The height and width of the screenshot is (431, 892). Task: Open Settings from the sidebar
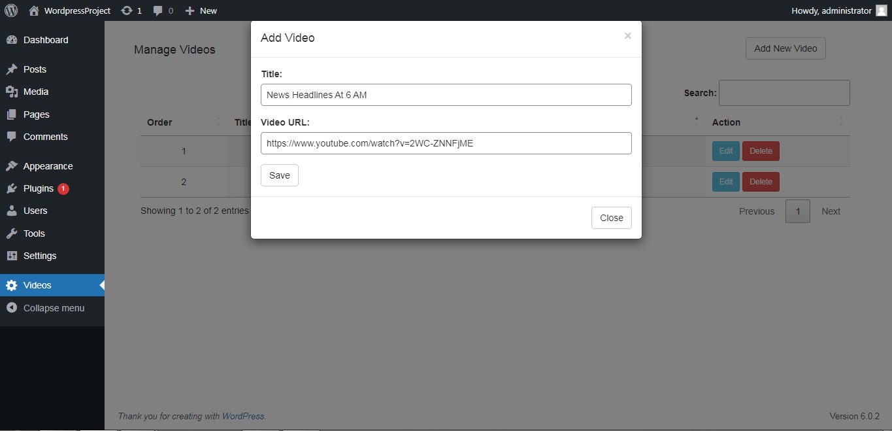(x=41, y=256)
